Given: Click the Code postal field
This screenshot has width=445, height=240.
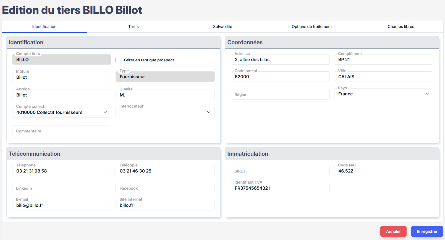Looking at the screenshot, I should tap(280, 77).
